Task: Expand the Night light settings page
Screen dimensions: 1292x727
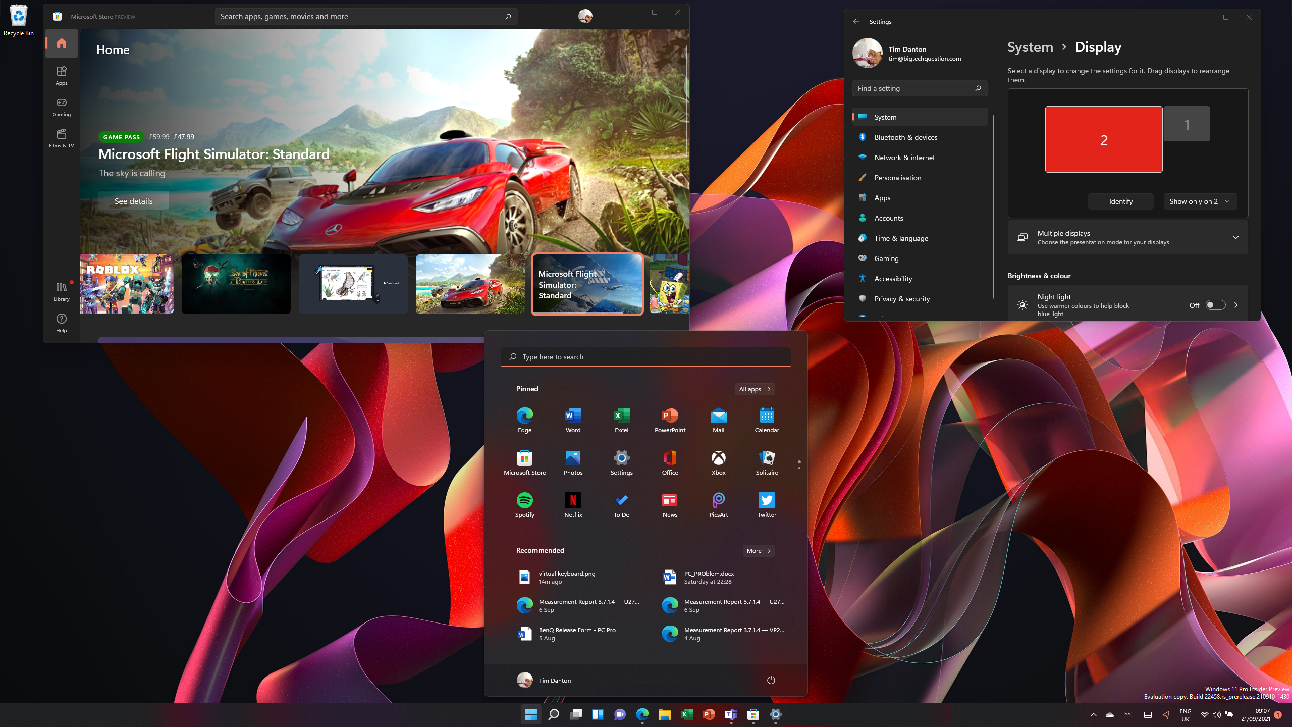Action: point(1236,305)
